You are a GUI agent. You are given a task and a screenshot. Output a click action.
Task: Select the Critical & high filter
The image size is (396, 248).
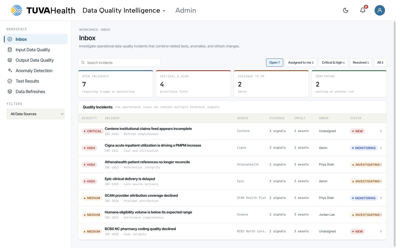[x=333, y=63]
